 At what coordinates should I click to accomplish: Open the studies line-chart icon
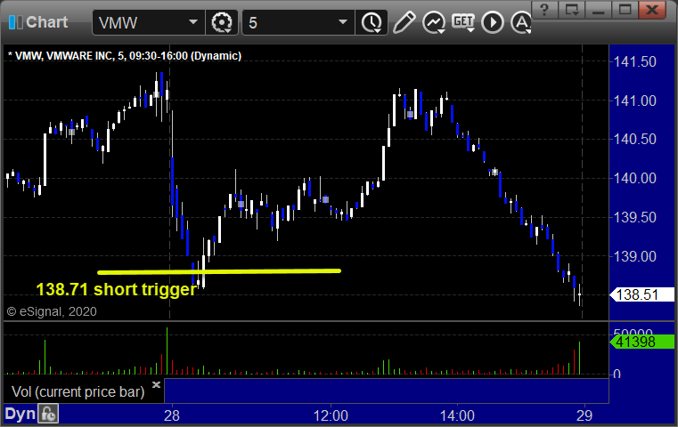click(x=434, y=22)
